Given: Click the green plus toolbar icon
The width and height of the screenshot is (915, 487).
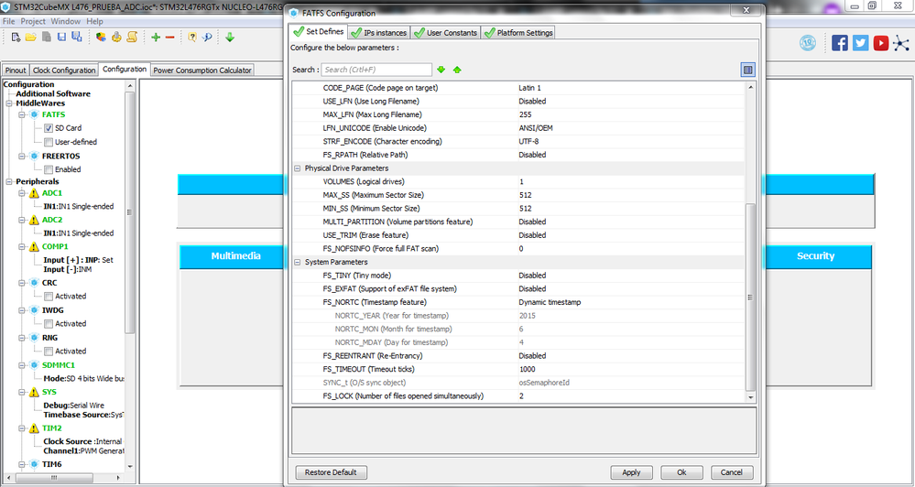Looking at the screenshot, I should coord(155,38).
